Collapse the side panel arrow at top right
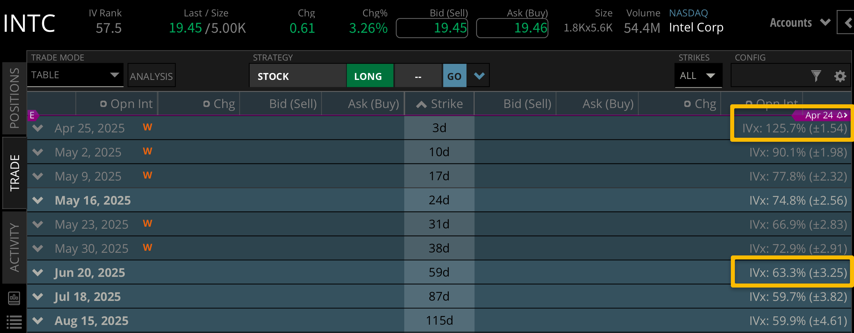The height and width of the screenshot is (333, 854). click(x=848, y=23)
